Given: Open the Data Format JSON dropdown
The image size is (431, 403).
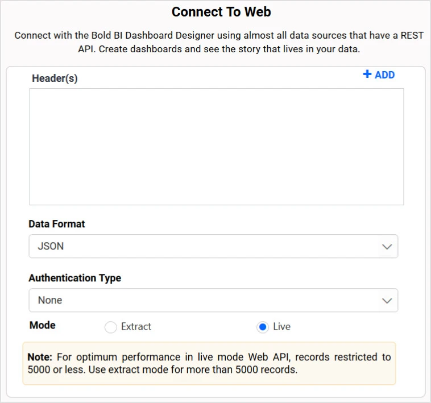Looking at the screenshot, I should pyautogui.click(x=213, y=247).
